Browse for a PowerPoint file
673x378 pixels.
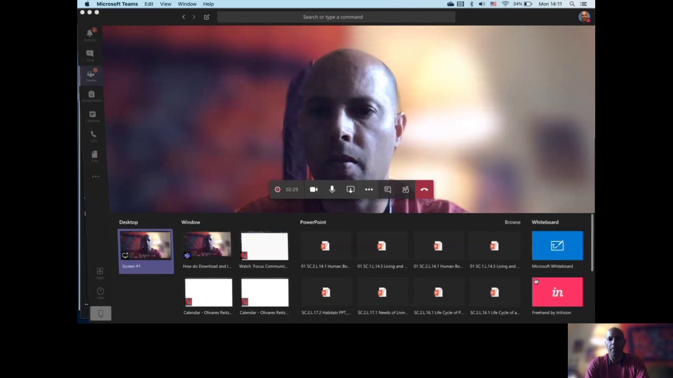[x=513, y=222]
